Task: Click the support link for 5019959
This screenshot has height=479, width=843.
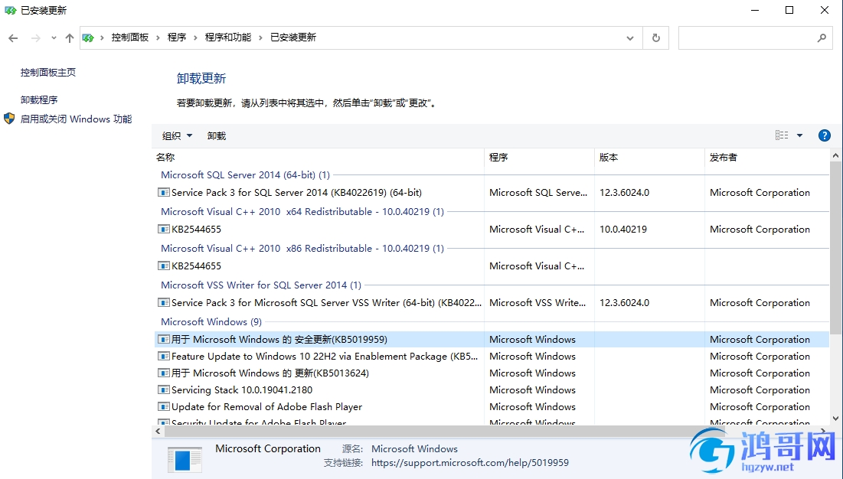Action: pyautogui.click(x=470, y=462)
